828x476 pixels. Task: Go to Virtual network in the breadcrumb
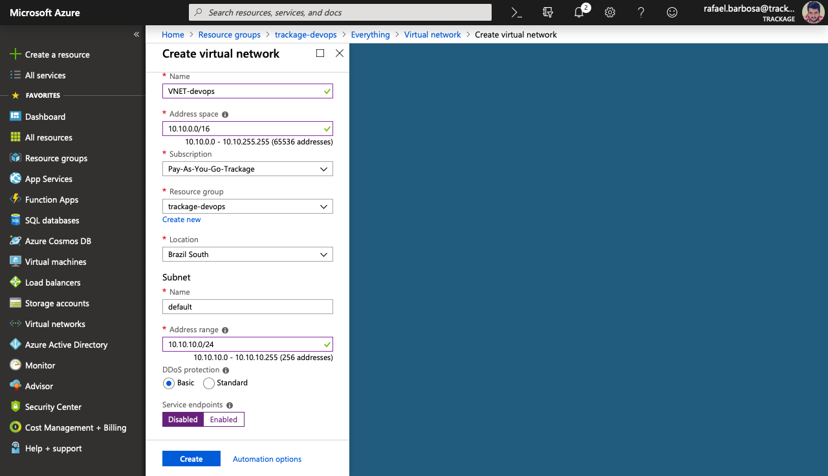coord(433,34)
